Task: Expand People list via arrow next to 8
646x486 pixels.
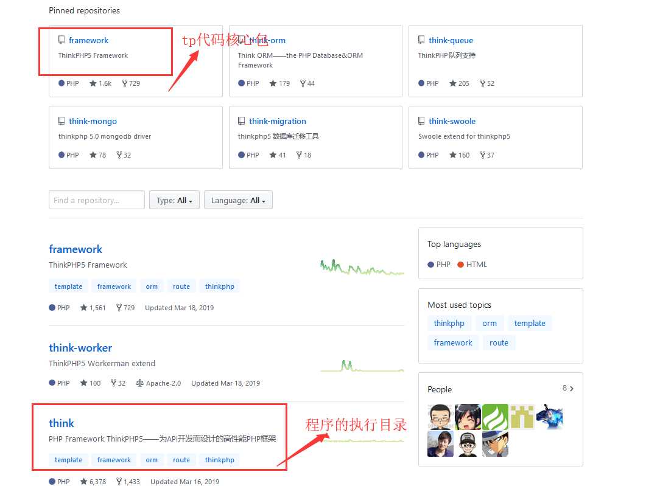Action: click(x=572, y=388)
